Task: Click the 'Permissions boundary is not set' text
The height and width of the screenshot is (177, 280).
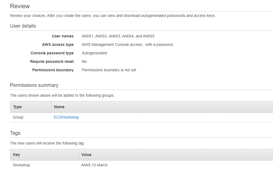Action: [x=109, y=70]
